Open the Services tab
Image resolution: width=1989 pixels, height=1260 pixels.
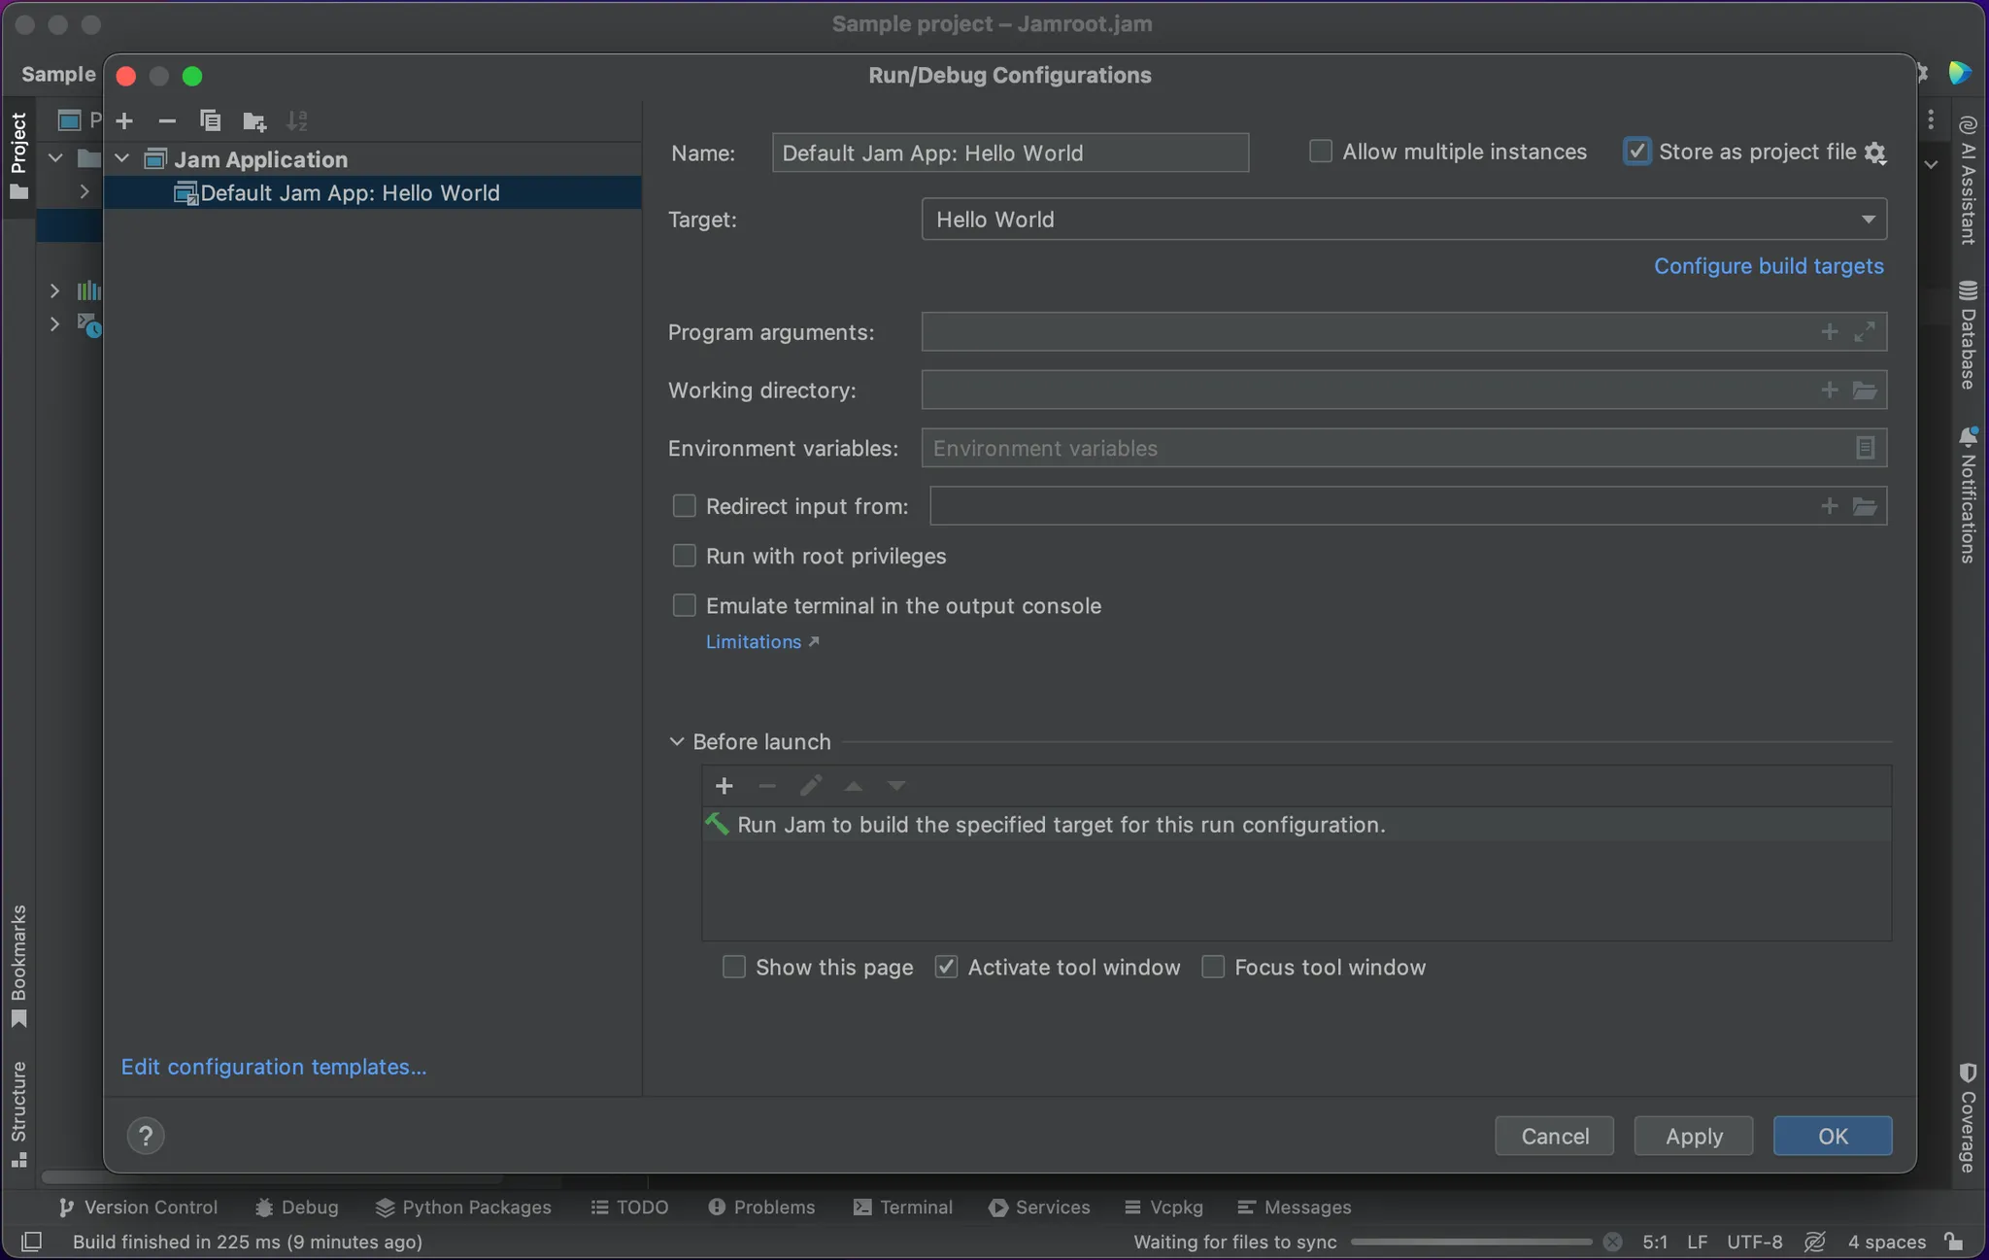[x=1039, y=1208]
